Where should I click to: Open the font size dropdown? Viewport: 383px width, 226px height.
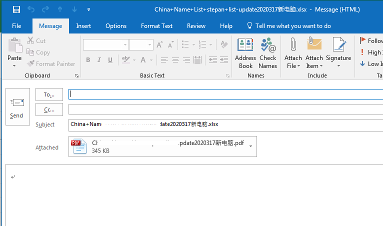tap(149, 44)
